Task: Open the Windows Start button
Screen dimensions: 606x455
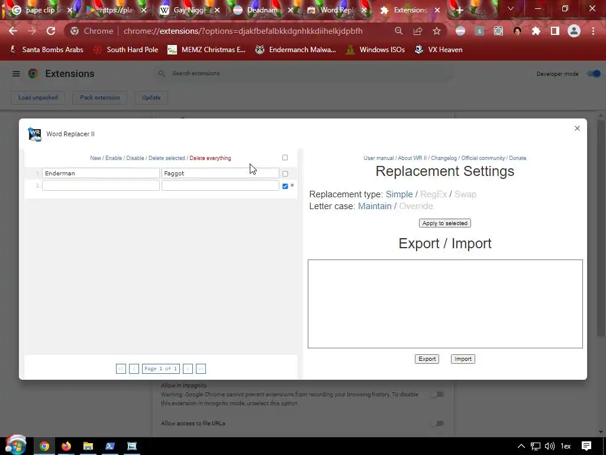Action: (15, 446)
